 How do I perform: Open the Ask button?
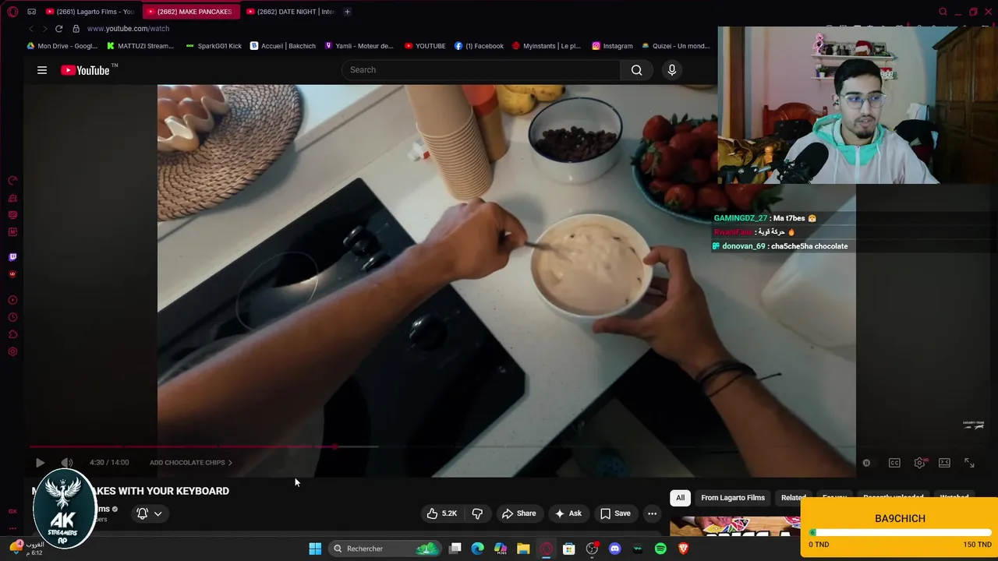568,513
